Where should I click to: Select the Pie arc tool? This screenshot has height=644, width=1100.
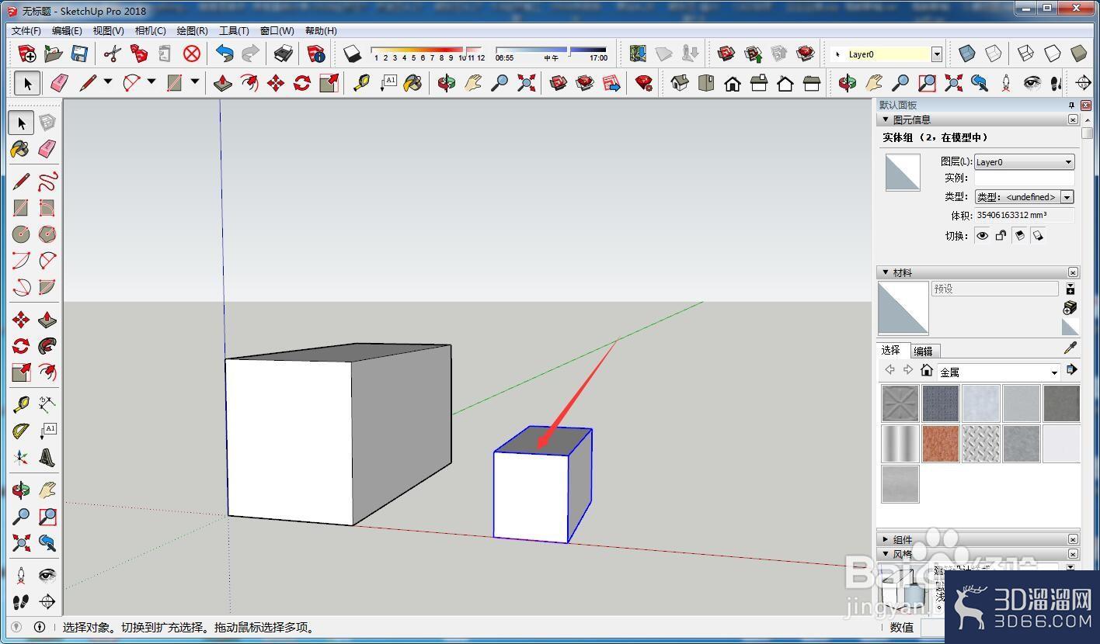(x=47, y=287)
